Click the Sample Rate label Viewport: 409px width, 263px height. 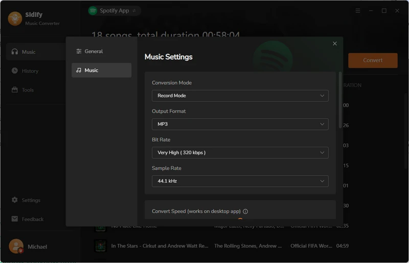167,168
